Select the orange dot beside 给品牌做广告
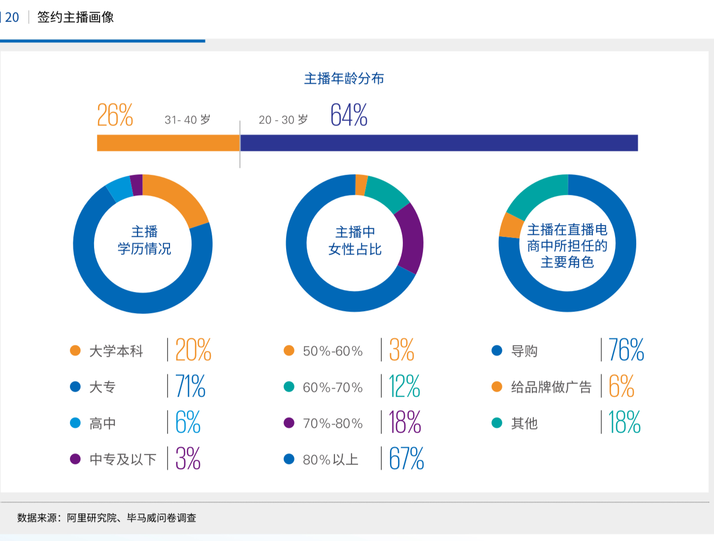714x541 pixels. tap(497, 387)
